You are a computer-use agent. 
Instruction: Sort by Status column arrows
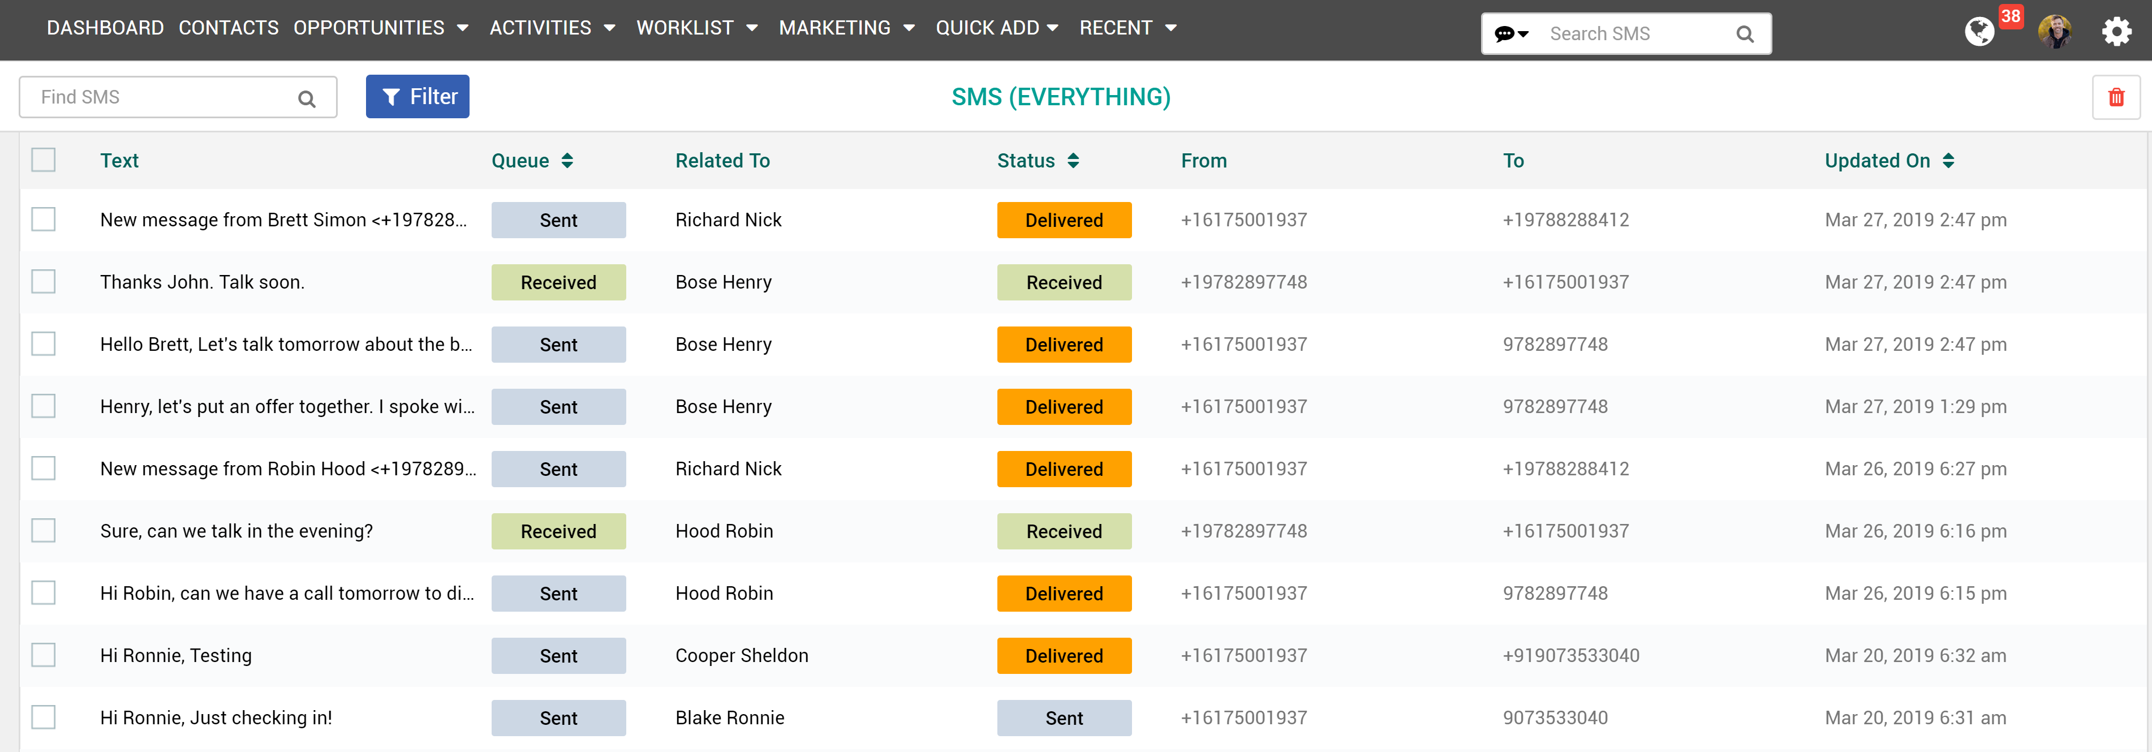pos(1074,161)
